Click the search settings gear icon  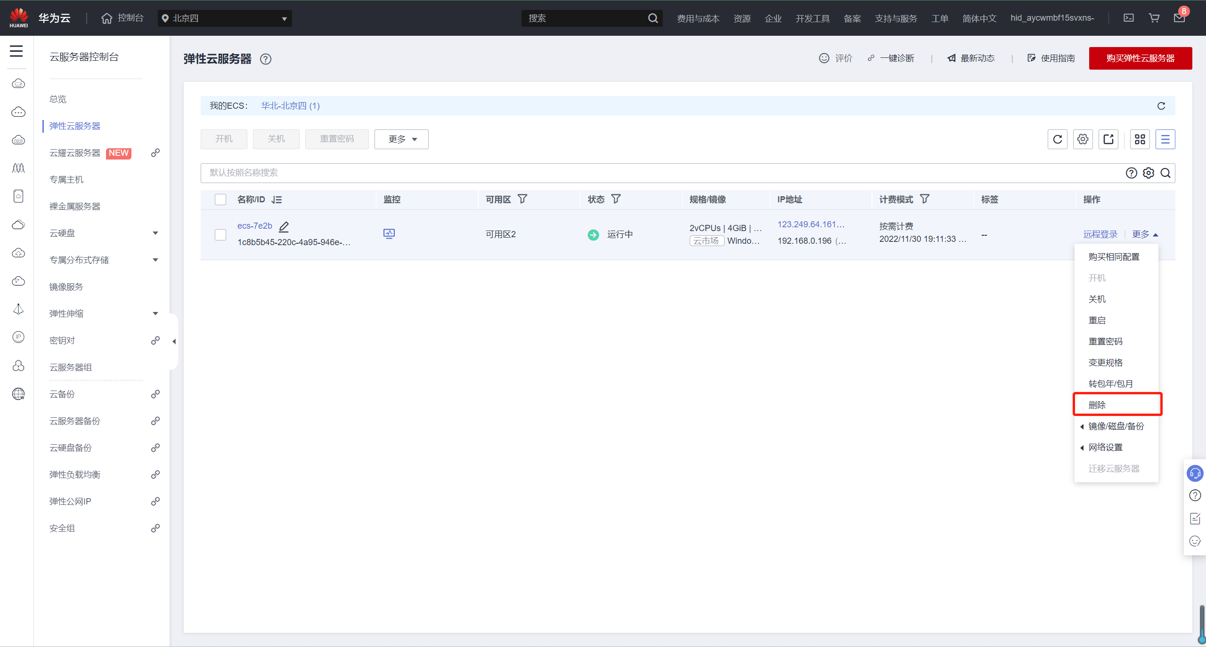coord(1149,173)
